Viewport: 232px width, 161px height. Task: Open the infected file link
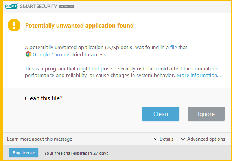point(173,48)
